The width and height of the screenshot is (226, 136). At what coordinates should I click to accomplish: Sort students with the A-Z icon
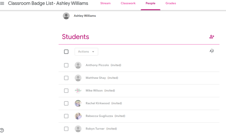(212, 51)
